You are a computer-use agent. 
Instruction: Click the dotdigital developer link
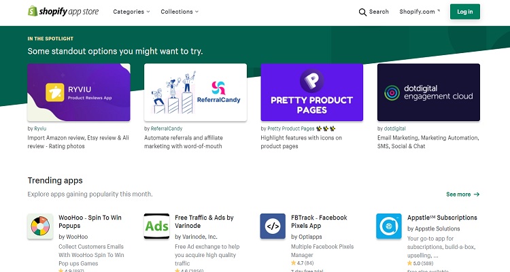click(395, 129)
